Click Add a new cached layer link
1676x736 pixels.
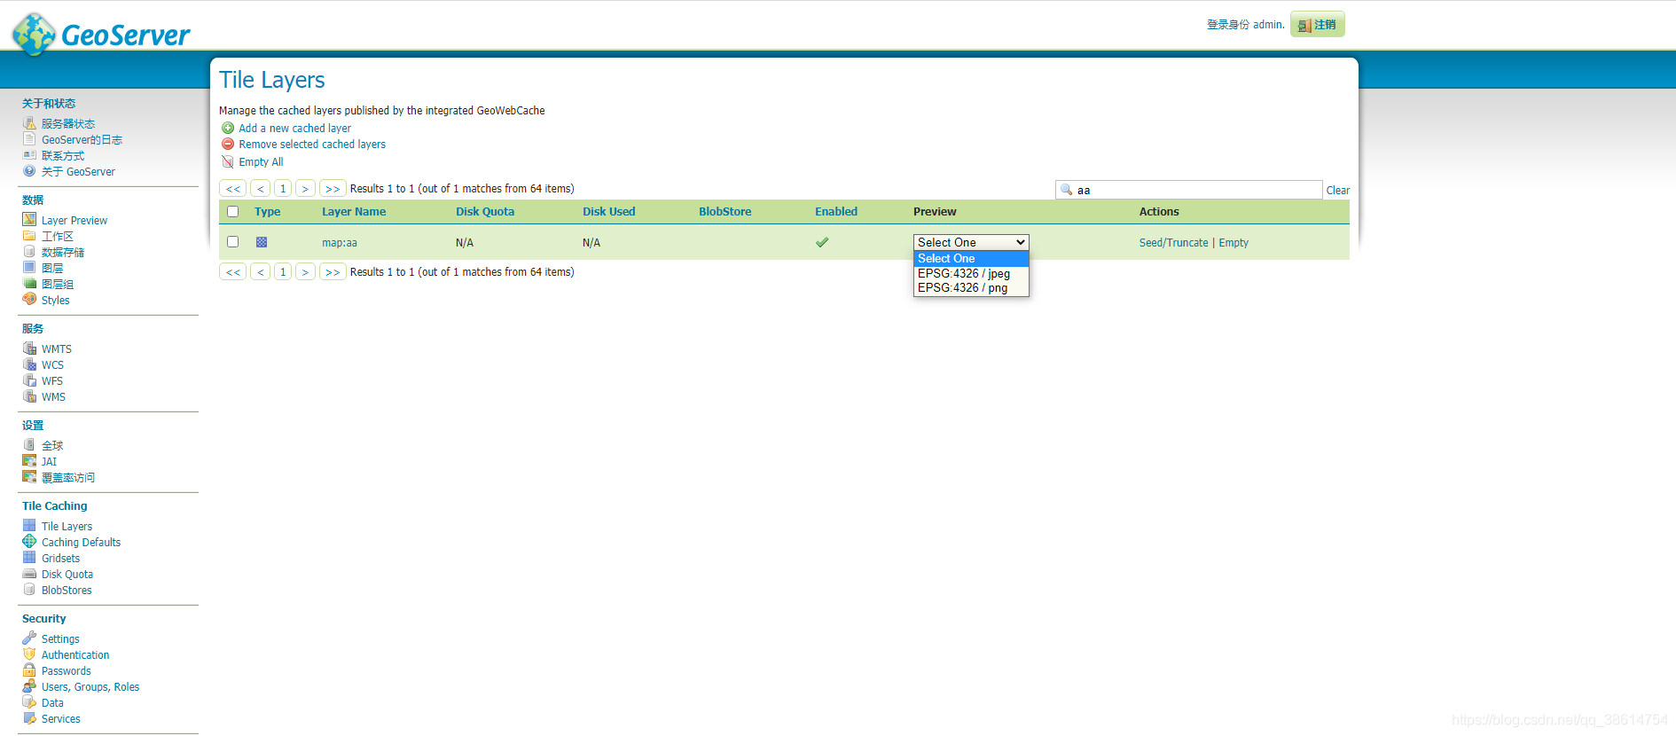pos(294,128)
